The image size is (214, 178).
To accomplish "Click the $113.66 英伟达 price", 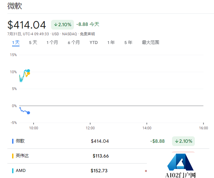I will pyautogui.click(x=101, y=156).
